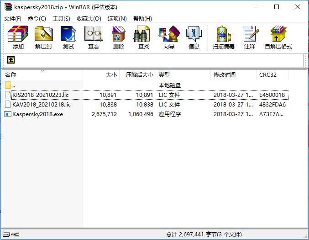Expand the address bar path dropdown
Viewport: 309px width, 240px height.
(299, 60)
